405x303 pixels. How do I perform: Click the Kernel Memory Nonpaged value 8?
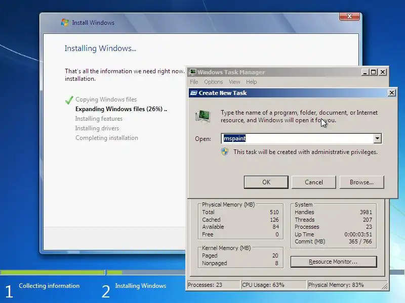(276, 263)
